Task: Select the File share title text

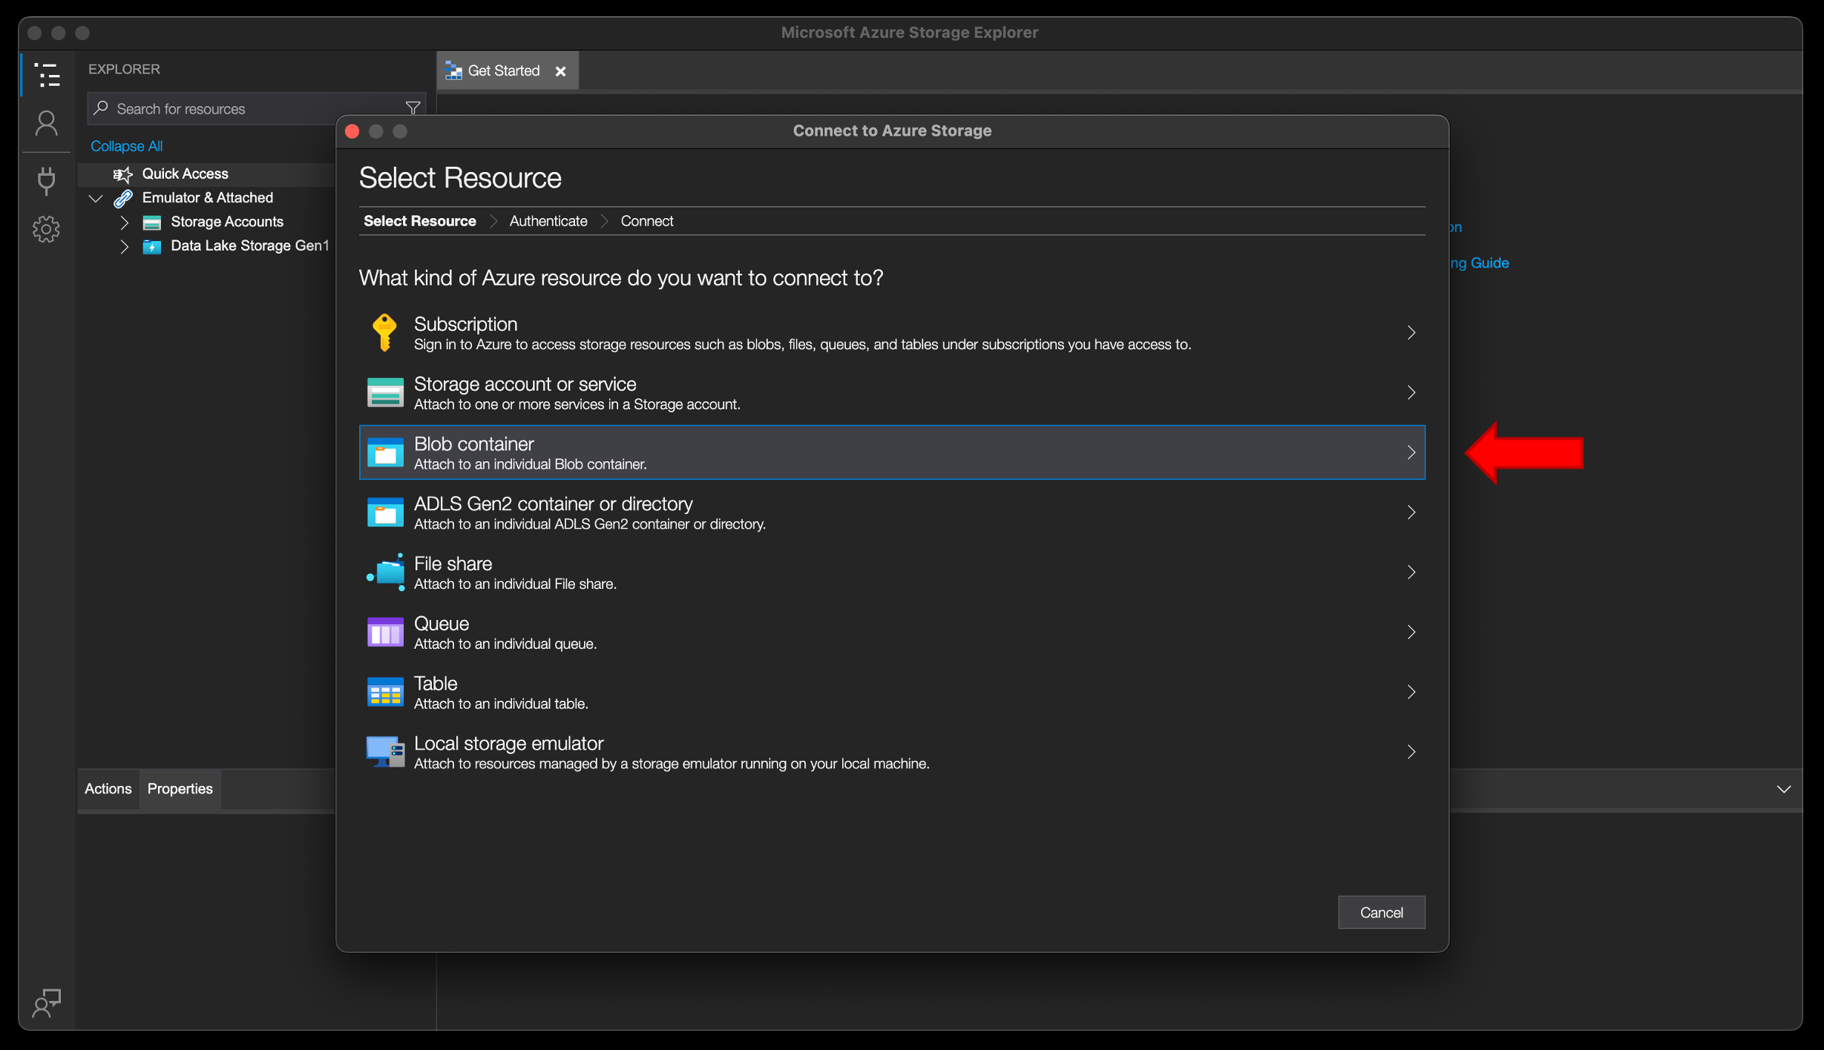Action: point(453,564)
